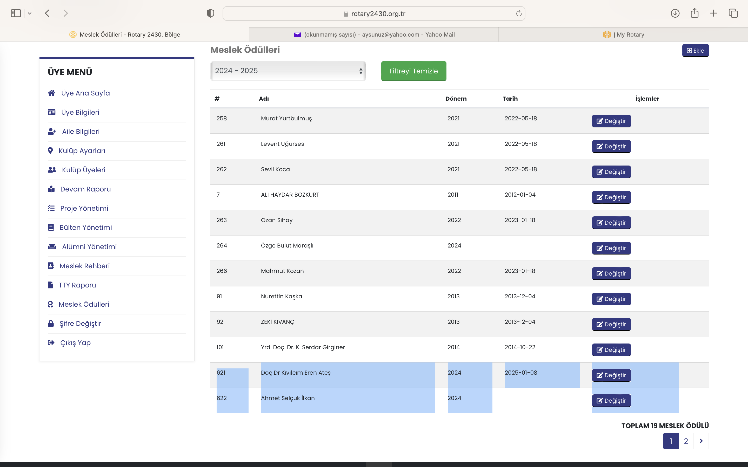Click the sign-out icon beside Çıkış Yap

pyautogui.click(x=51, y=342)
